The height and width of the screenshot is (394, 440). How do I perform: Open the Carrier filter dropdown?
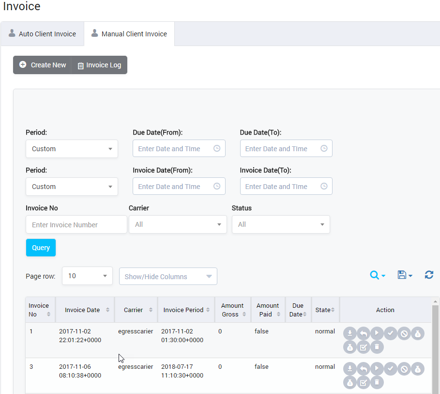(x=178, y=224)
